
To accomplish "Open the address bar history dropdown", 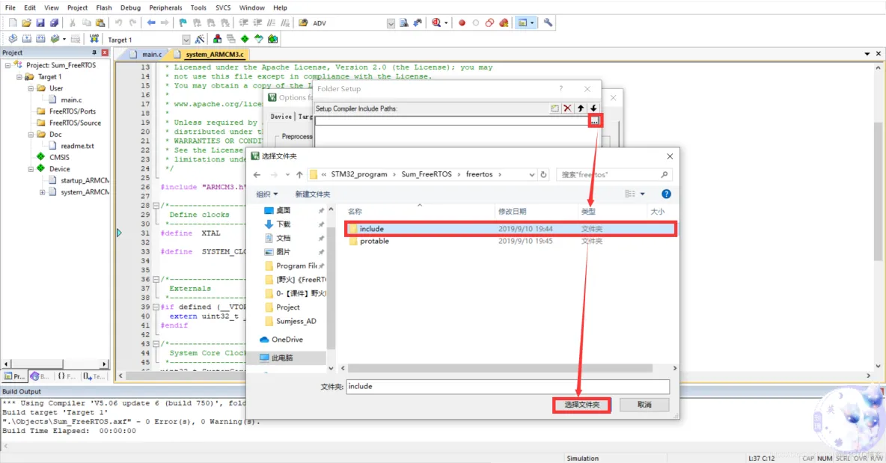I will [532, 174].
